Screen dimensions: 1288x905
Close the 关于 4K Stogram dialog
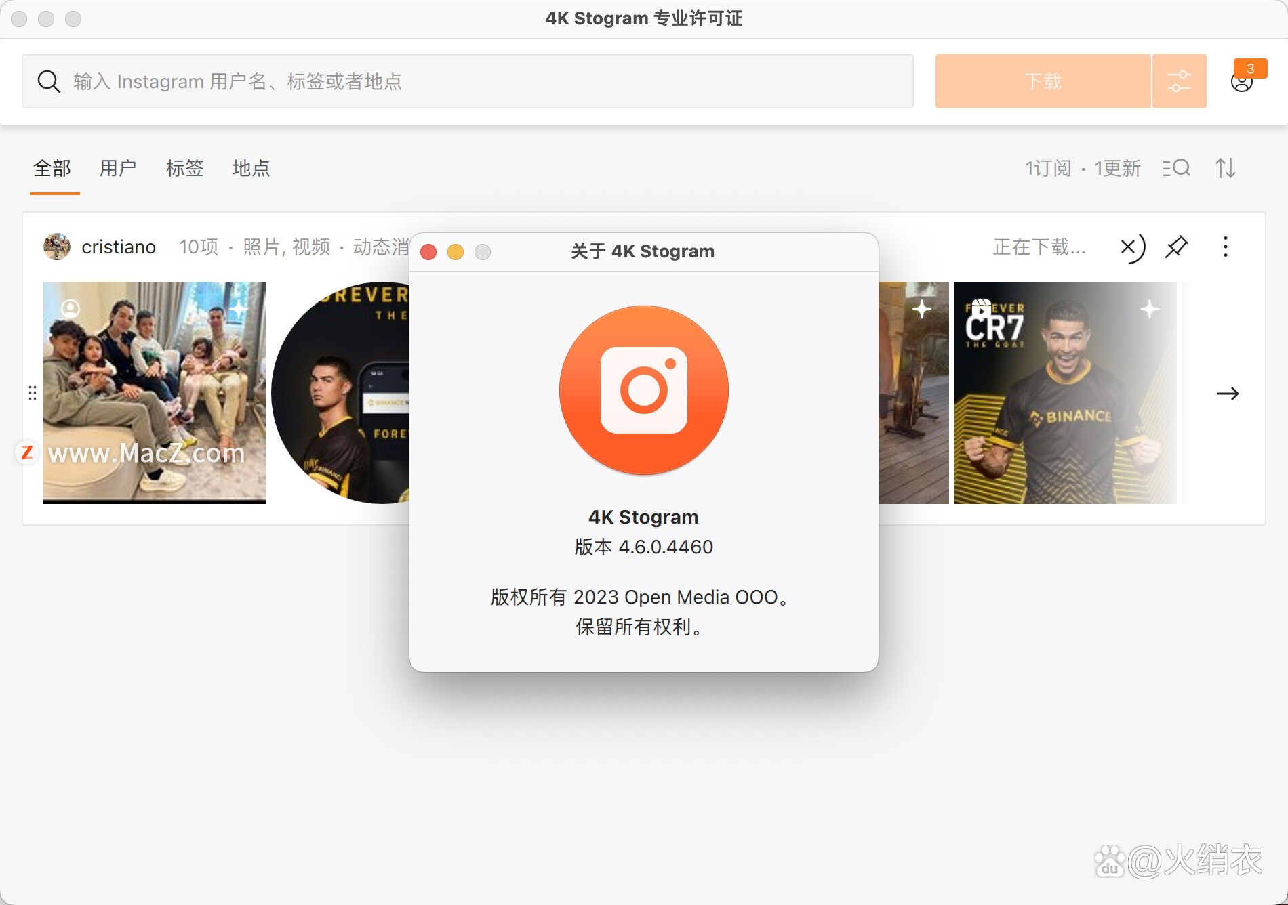point(428,252)
